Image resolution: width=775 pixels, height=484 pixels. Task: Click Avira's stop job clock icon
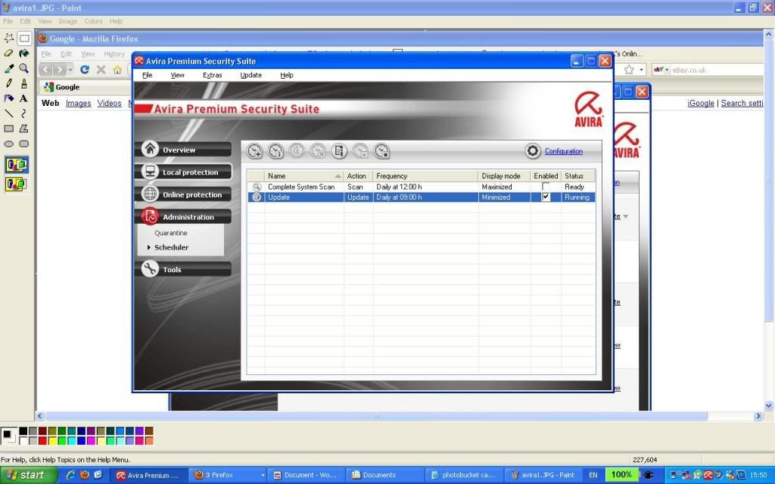tap(381, 151)
